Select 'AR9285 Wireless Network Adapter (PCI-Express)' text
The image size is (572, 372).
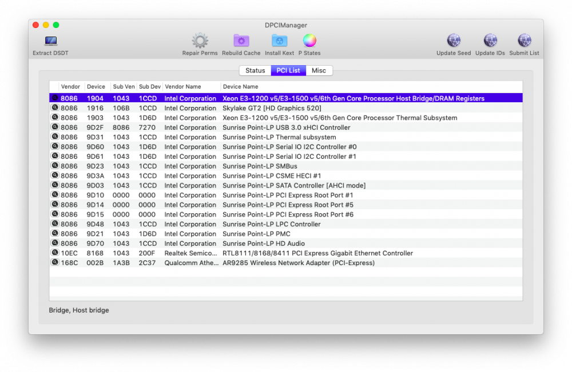tap(299, 263)
